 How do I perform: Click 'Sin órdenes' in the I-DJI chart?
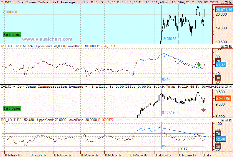pos(12,35)
